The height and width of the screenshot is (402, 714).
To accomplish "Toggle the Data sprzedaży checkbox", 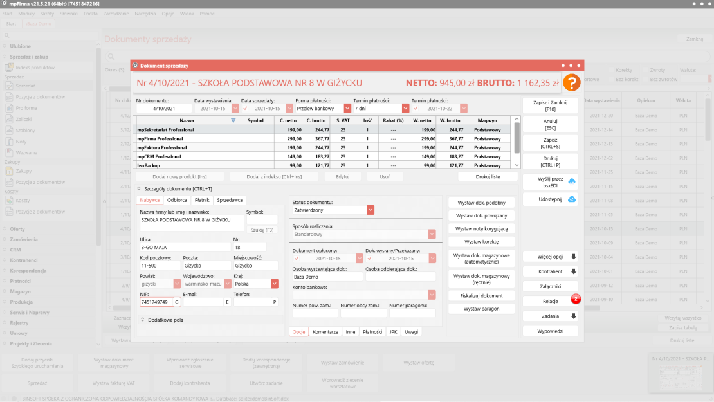I will [245, 108].
